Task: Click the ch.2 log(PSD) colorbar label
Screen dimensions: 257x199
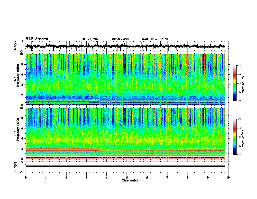Action: point(243,139)
